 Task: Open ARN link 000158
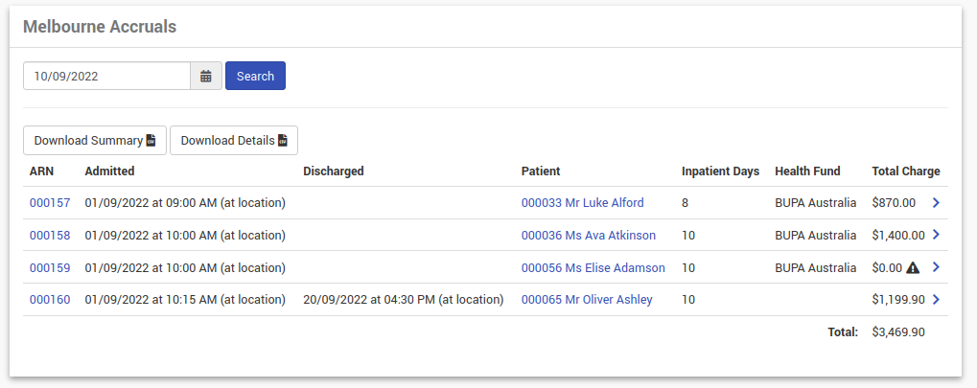(x=50, y=236)
